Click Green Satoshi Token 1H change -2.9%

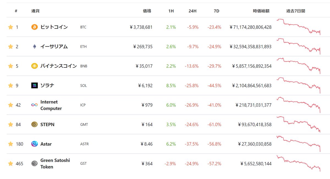170,164
